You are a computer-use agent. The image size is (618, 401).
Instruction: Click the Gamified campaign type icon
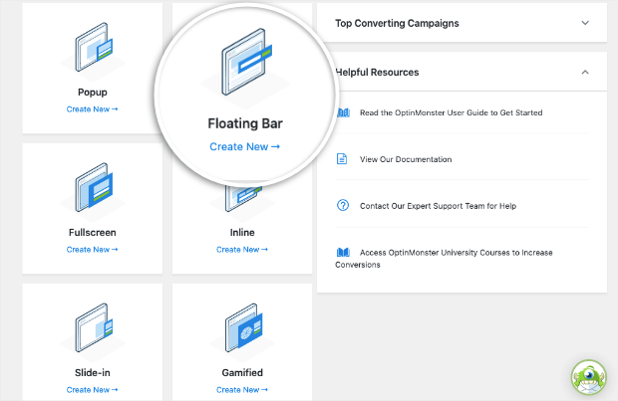pos(243,327)
